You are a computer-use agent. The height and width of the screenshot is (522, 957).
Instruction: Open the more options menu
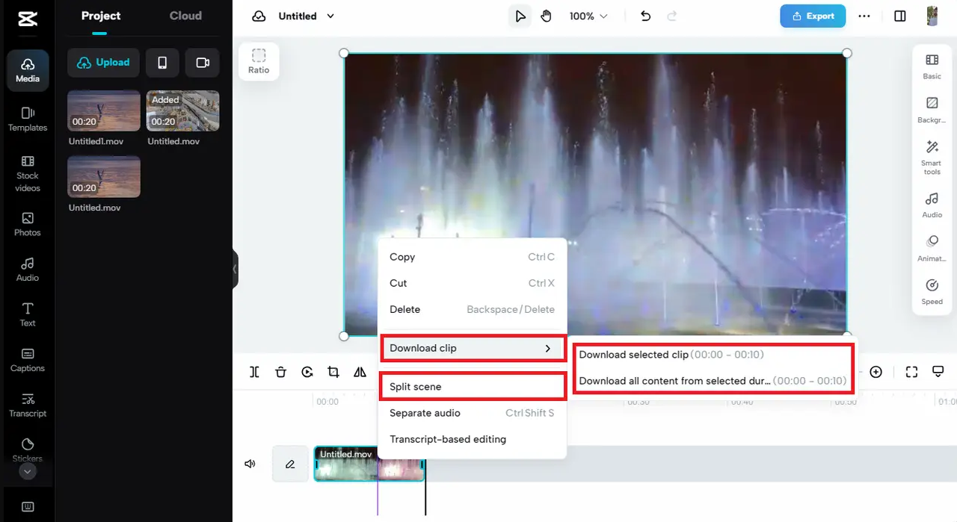point(864,16)
